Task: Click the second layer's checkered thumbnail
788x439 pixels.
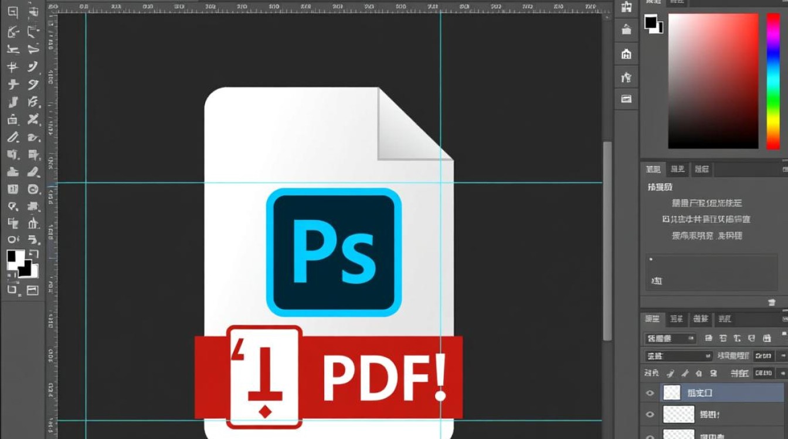Action: (678, 415)
